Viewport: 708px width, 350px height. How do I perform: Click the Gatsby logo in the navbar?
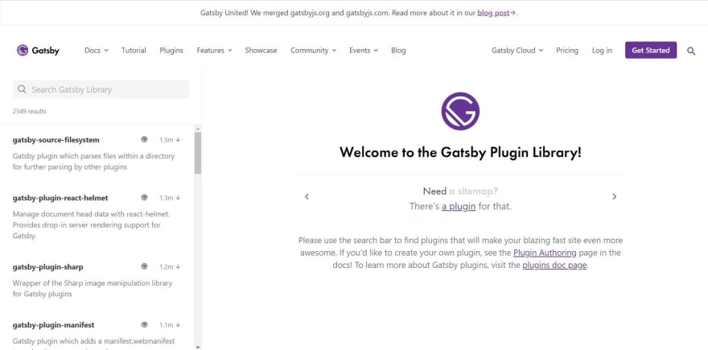(38, 50)
